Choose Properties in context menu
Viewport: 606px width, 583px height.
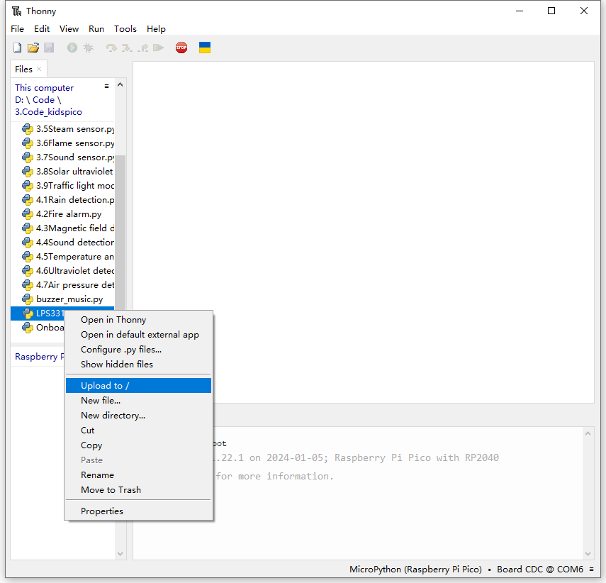coord(138,511)
